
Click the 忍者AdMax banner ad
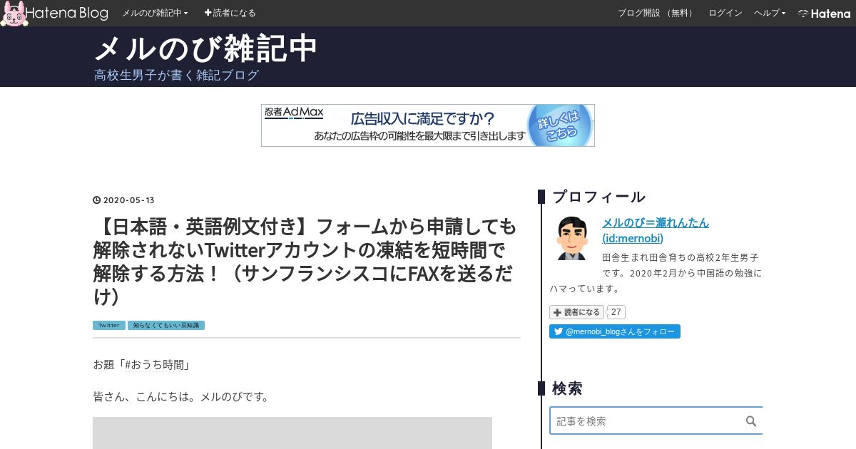[428, 125]
